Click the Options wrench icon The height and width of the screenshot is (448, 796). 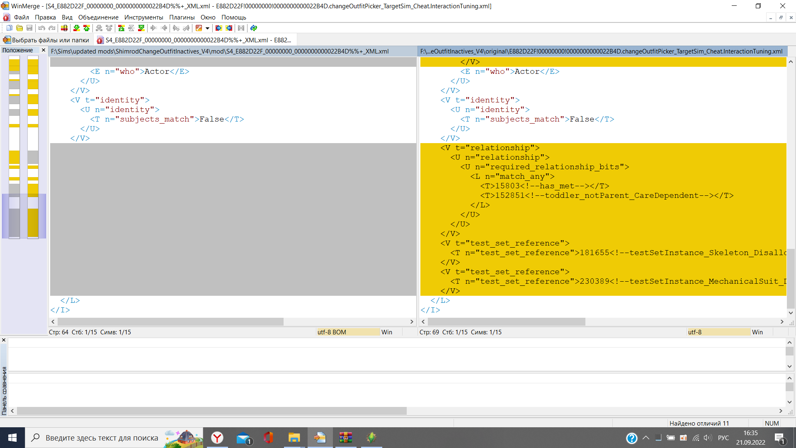pos(199,28)
